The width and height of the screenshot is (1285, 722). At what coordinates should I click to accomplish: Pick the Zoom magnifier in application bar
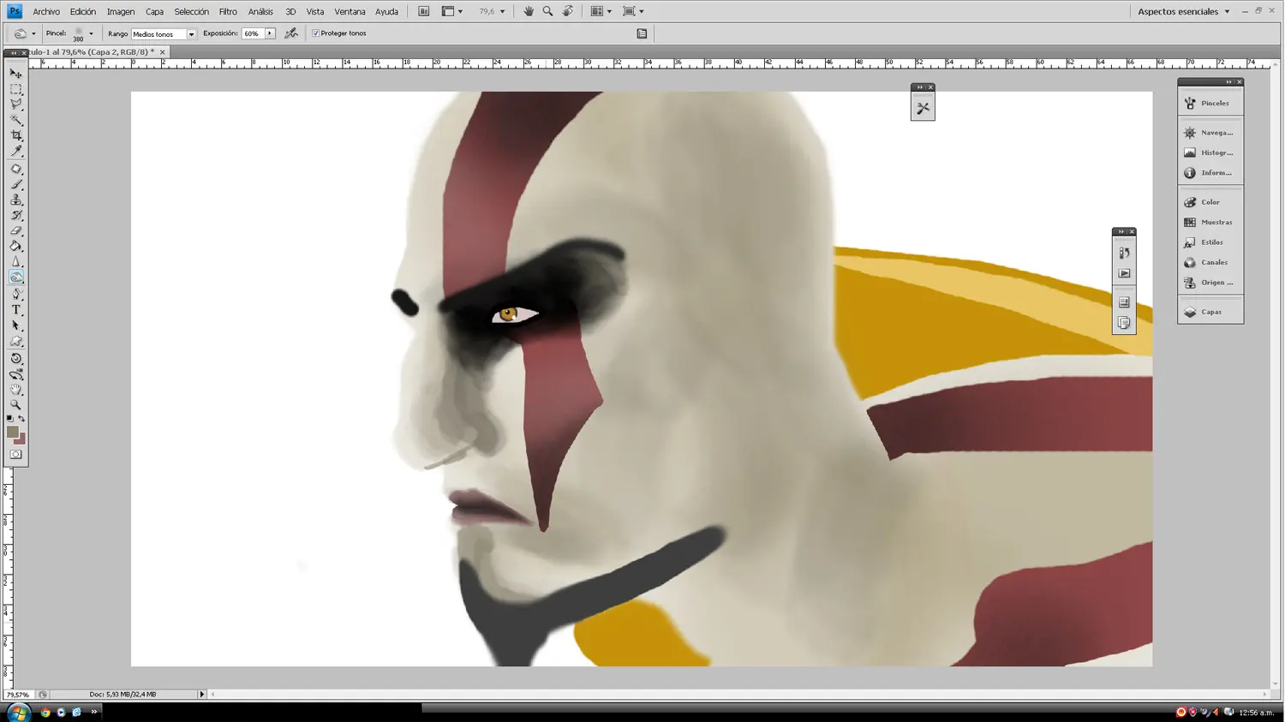pos(548,11)
